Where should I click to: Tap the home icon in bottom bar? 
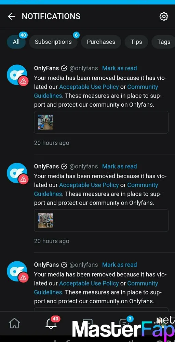(14, 324)
